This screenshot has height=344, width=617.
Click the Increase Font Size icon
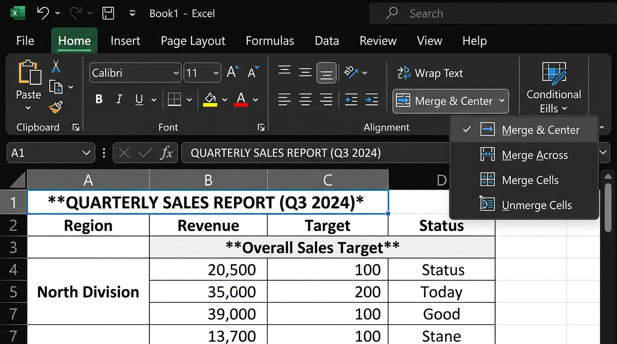(233, 73)
